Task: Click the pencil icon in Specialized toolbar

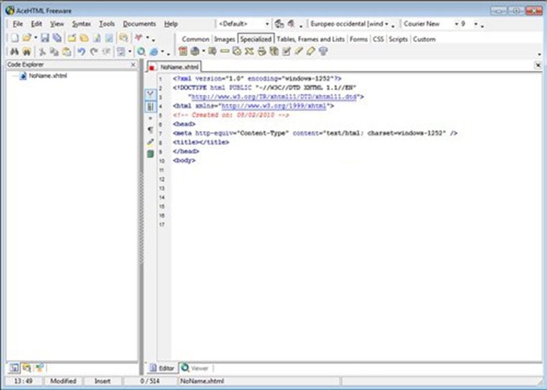Action: pos(299,51)
